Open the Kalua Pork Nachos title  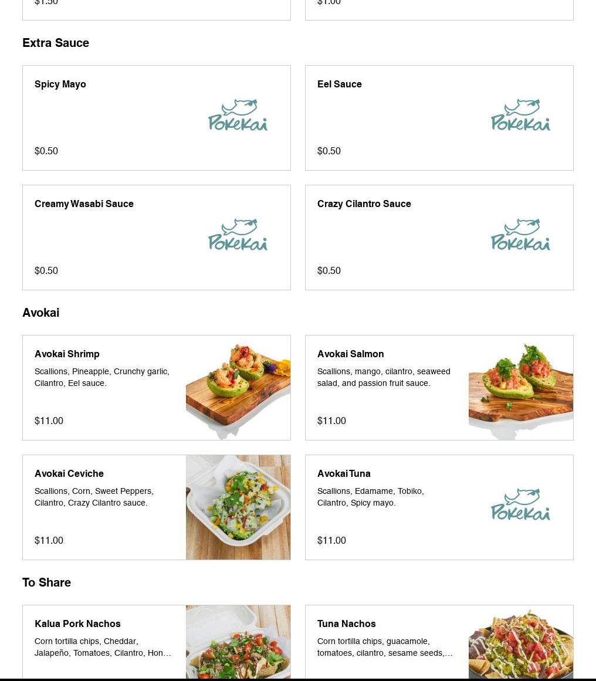point(78,624)
